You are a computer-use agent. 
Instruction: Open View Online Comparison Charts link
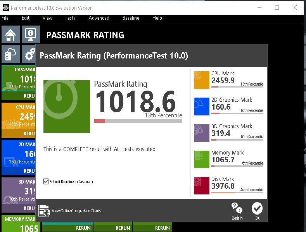point(78,211)
